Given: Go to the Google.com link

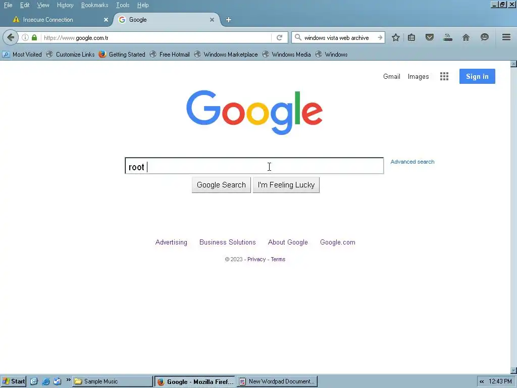Looking at the screenshot, I should [x=338, y=242].
